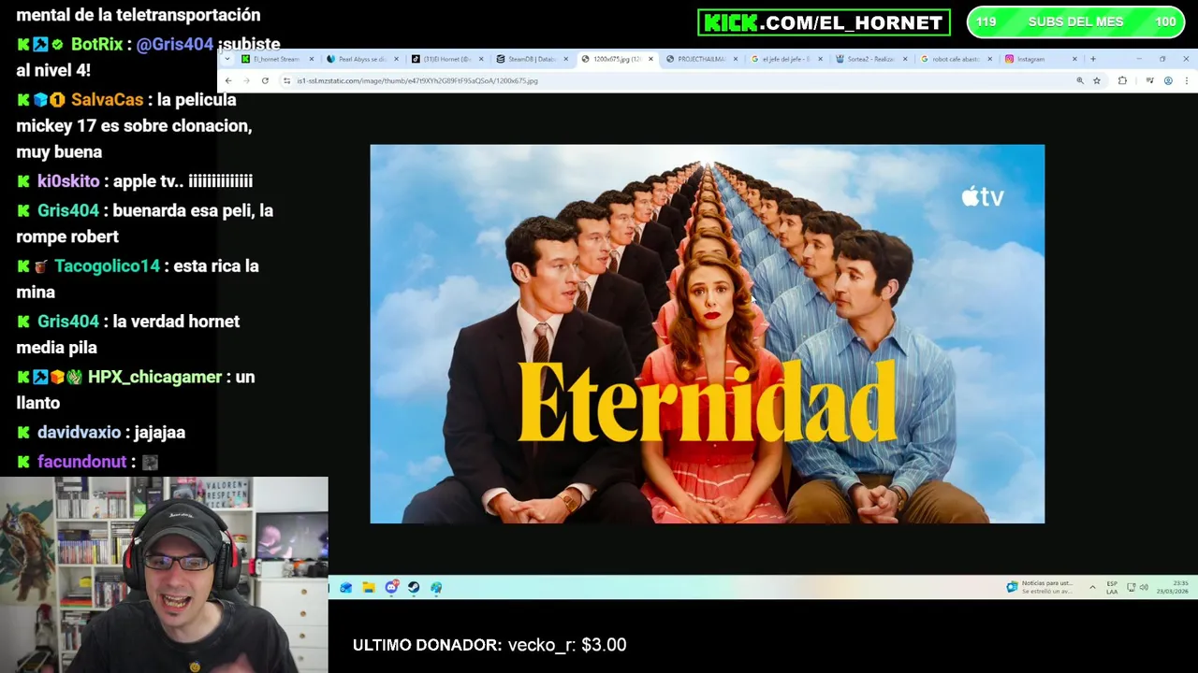Click chat username BotRix
Image resolution: width=1198 pixels, height=673 pixels.
click(97, 44)
